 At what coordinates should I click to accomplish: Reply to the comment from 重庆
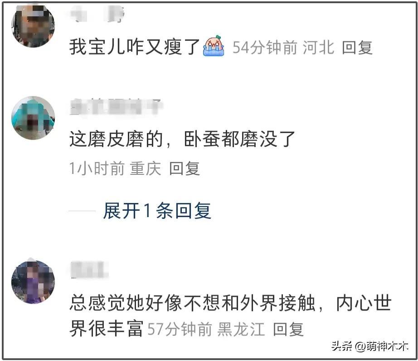[185, 168]
